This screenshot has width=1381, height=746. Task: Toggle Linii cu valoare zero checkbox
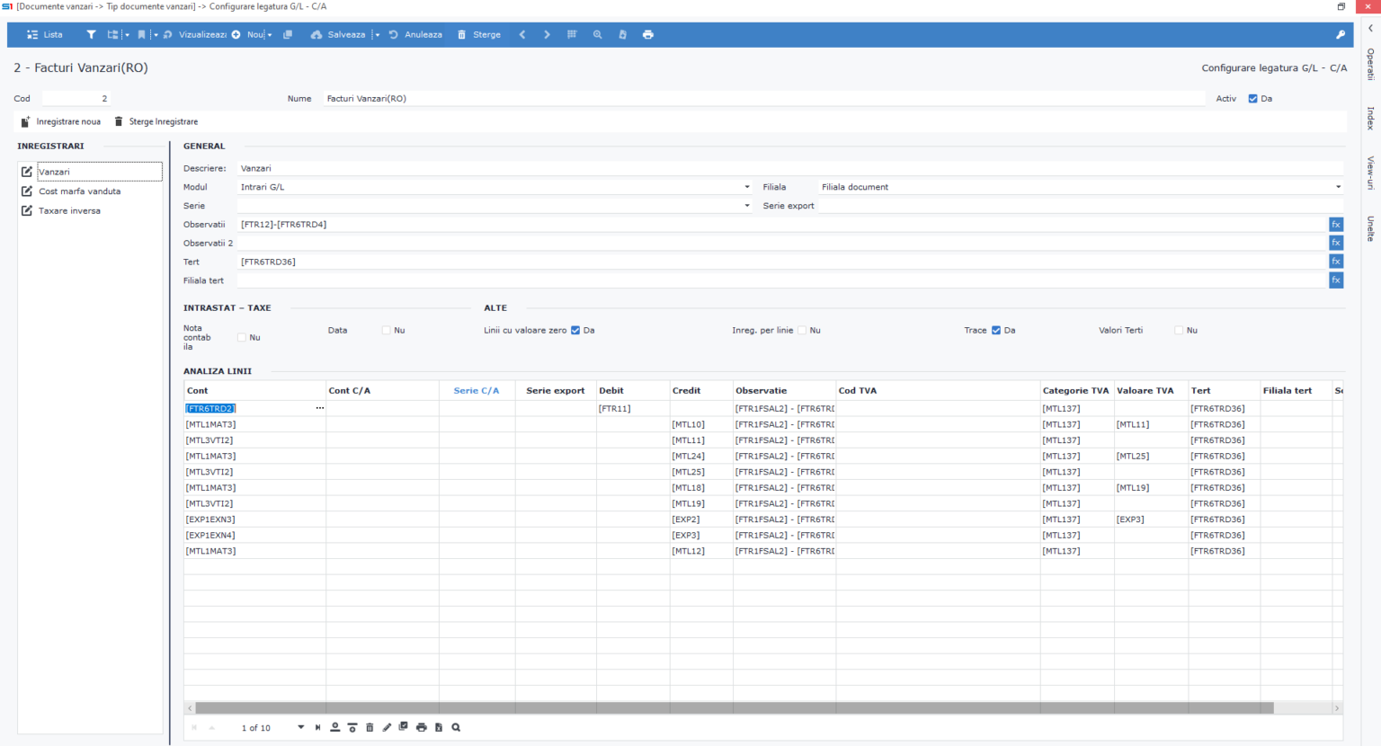(x=575, y=331)
